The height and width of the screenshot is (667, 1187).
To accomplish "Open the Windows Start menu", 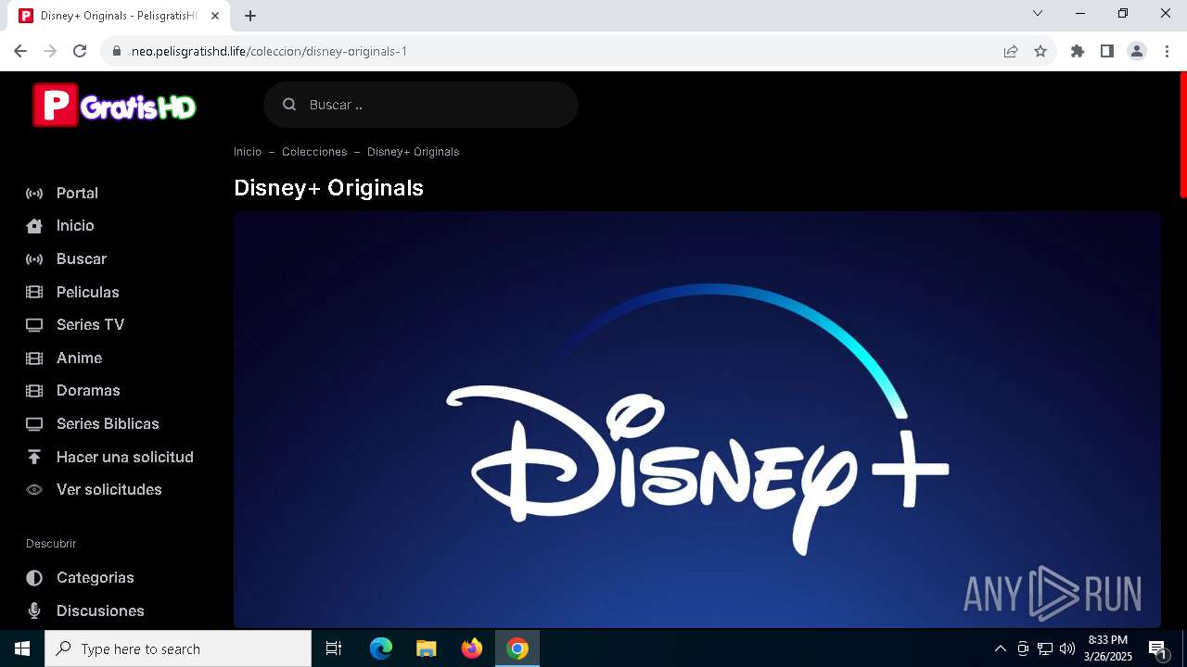I will click(22, 648).
